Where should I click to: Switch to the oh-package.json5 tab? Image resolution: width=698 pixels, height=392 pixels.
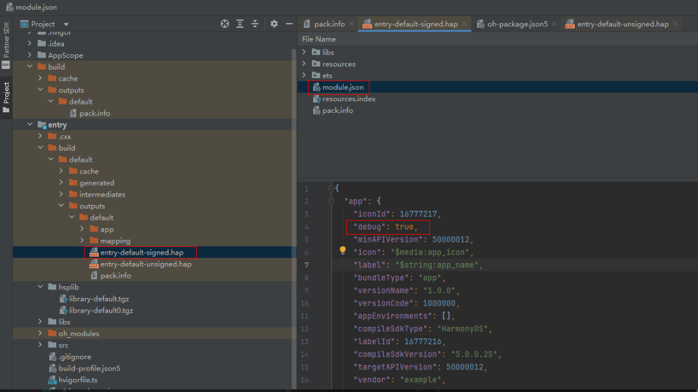pyautogui.click(x=517, y=24)
